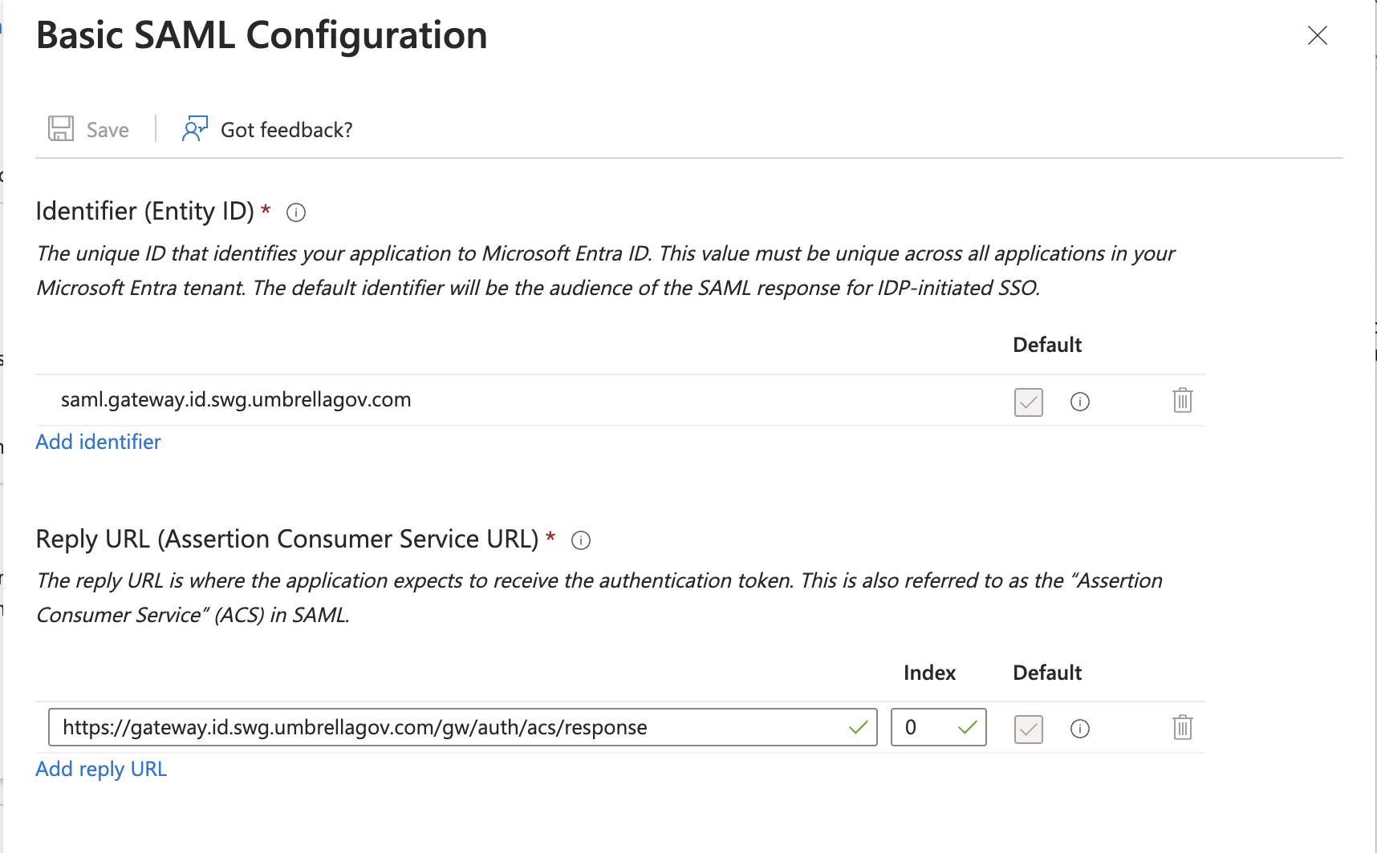Click Add reply URL link
Image resolution: width=1377 pixels, height=853 pixels.
pyautogui.click(x=101, y=769)
